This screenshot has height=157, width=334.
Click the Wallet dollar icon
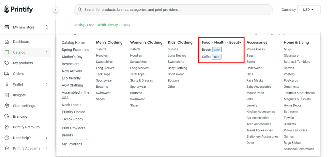[7, 85]
